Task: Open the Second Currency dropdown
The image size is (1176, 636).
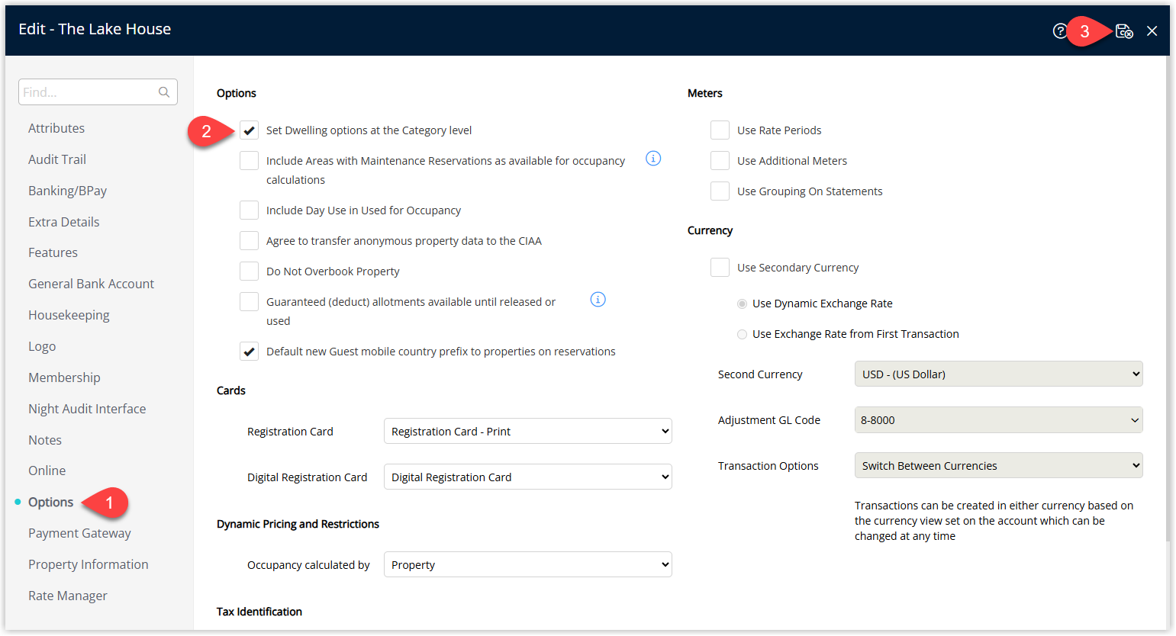Action: click(x=999, y=374)
